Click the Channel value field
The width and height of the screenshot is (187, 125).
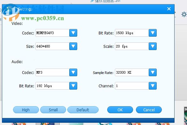tap(132, 86)
